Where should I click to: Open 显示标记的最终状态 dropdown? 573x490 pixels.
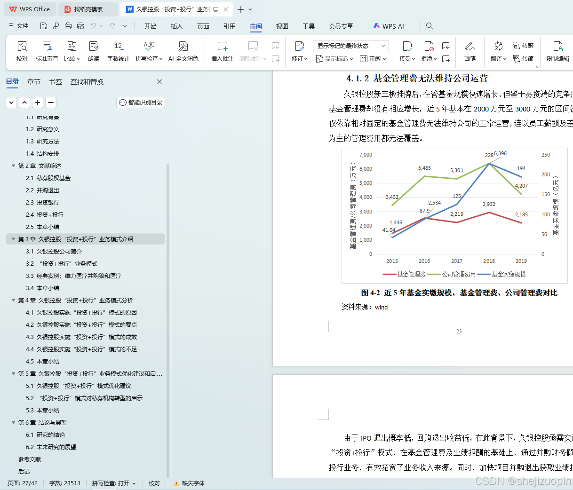coord(350,46)
